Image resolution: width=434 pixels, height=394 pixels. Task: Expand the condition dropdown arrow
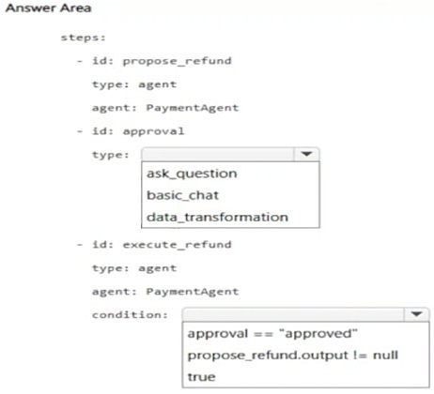point(416,314)
